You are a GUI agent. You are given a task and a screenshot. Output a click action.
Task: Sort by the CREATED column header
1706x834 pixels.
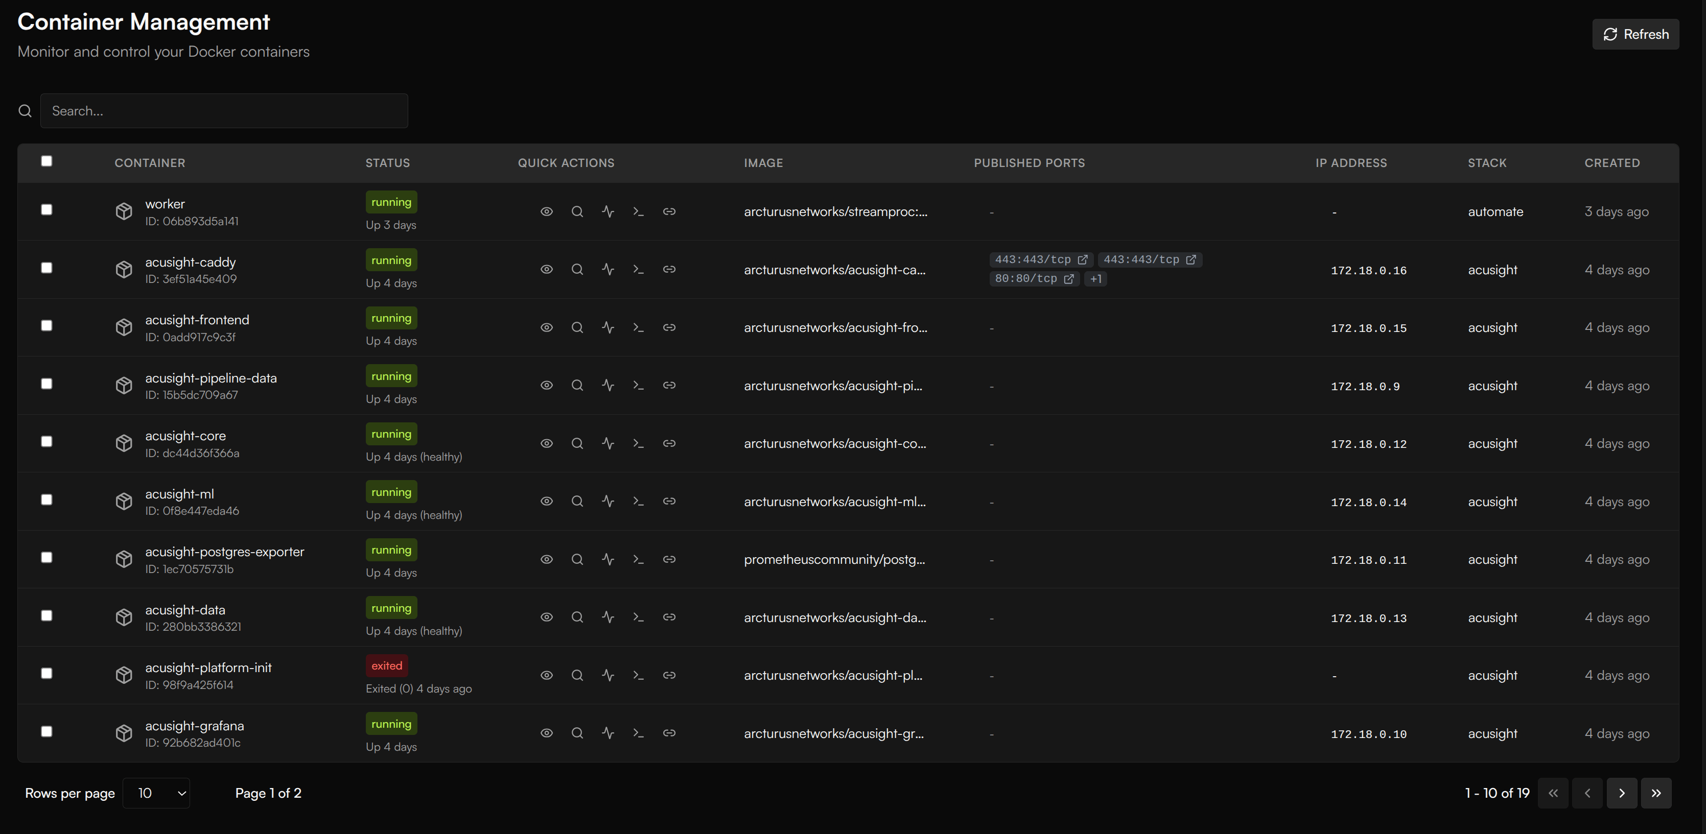pyautogui.click(x=1612, y=163)
